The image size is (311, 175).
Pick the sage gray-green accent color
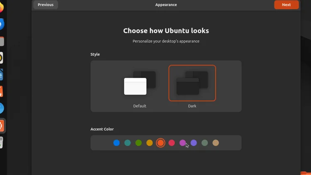(x=204, y=143)
